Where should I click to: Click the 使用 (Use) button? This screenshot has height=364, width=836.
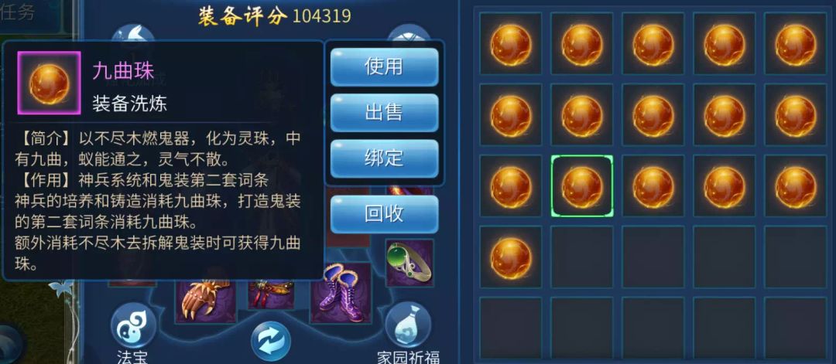click(385, 67)
